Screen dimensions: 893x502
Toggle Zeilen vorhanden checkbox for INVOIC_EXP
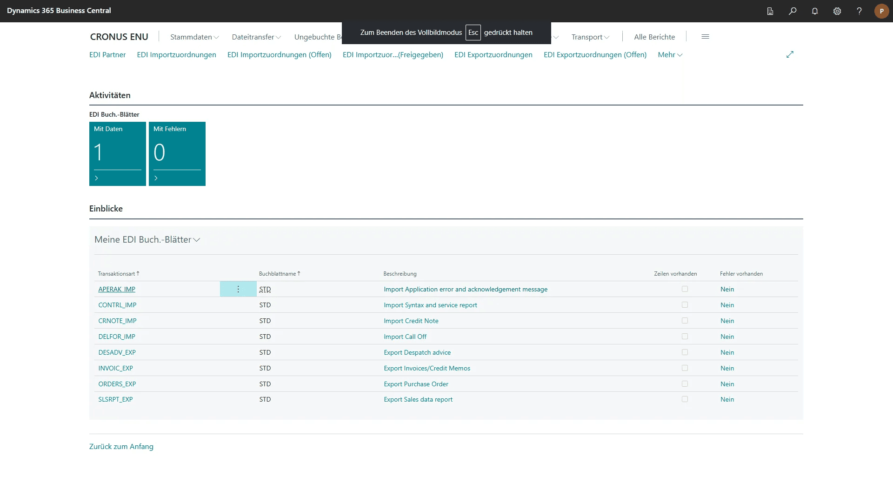click(x=685, y=368)
